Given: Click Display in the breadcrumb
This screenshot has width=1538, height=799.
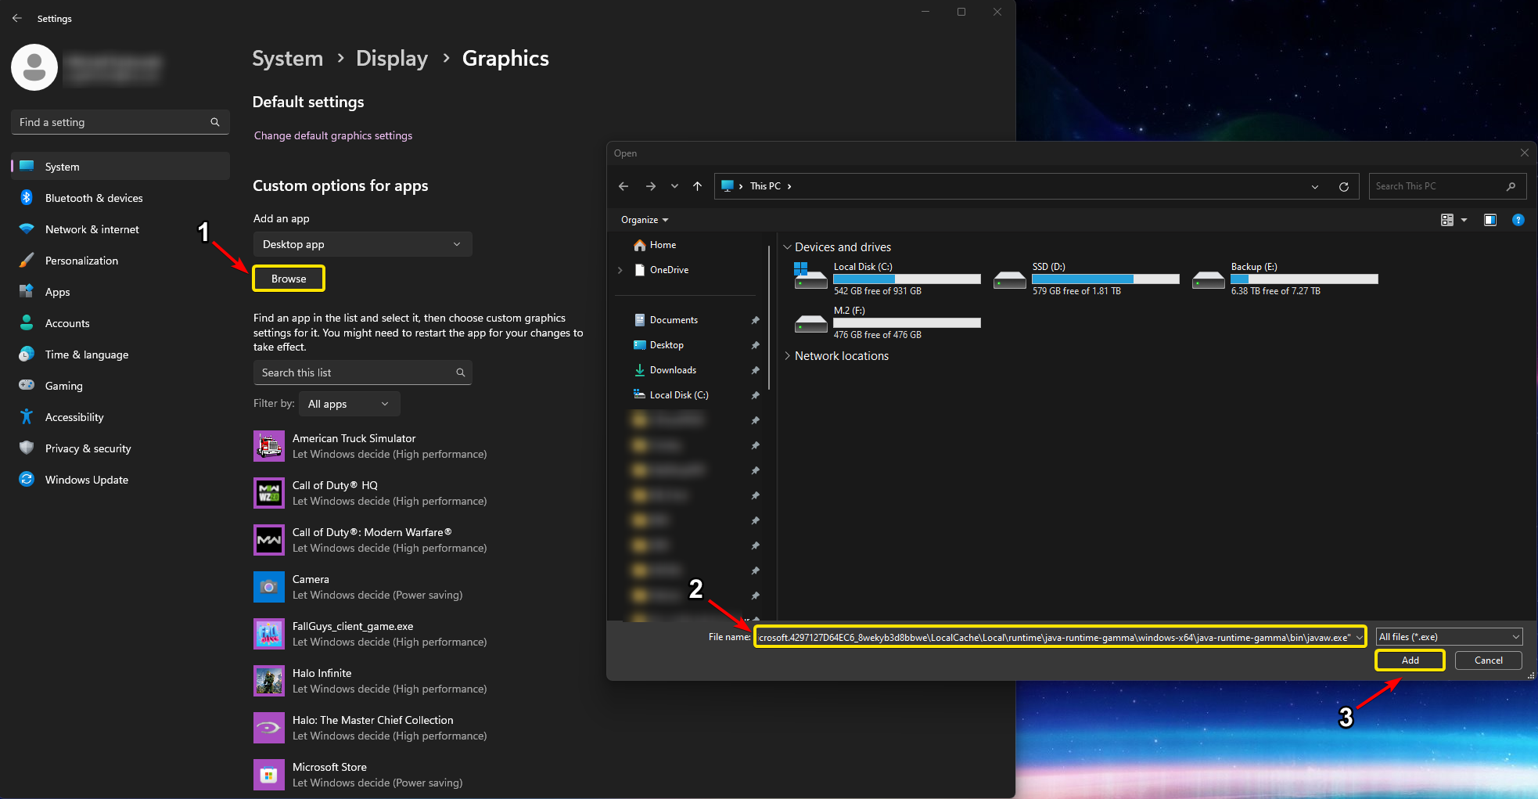Looking at the screenshot, I should (x=392, y=59).
